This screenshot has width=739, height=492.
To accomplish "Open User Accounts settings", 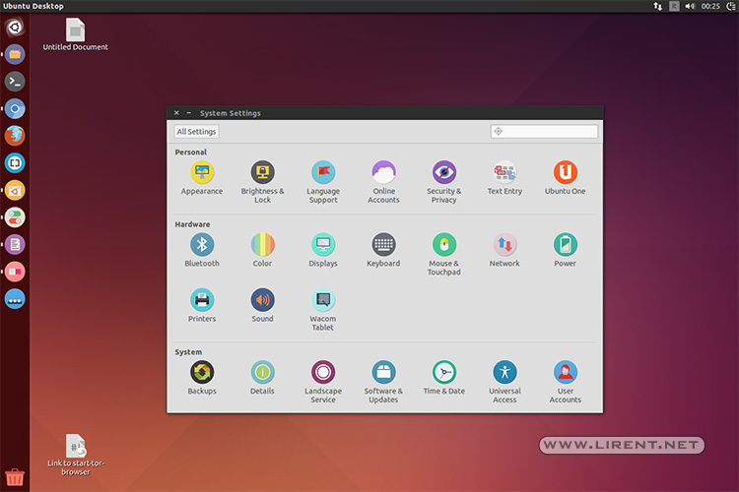I will (x=566, y=382).
